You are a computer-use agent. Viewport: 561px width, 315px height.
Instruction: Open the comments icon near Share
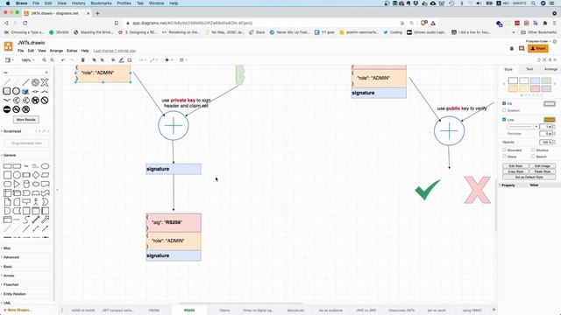click(522, 48)
